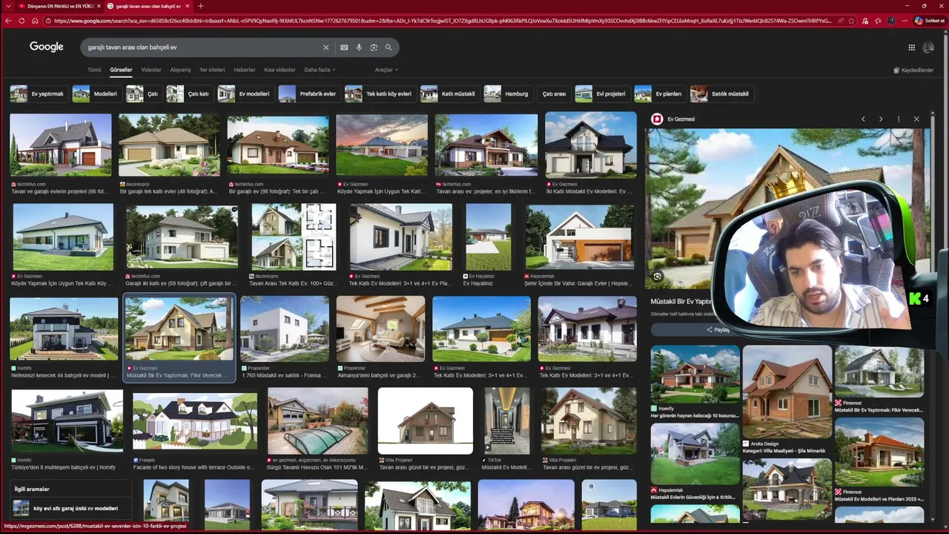
Task: Open the Alışveriş tab
Action: pos(180,70)
